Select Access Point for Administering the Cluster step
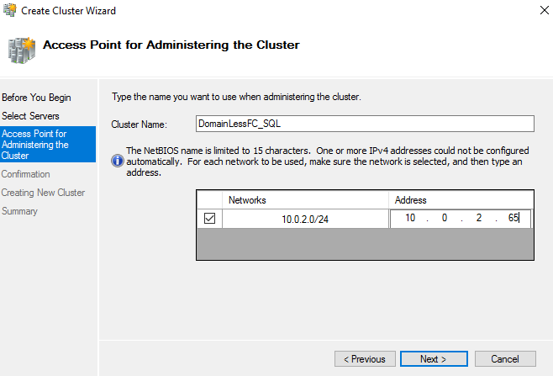Screen dimensions: 553x376 click(48, 145)
